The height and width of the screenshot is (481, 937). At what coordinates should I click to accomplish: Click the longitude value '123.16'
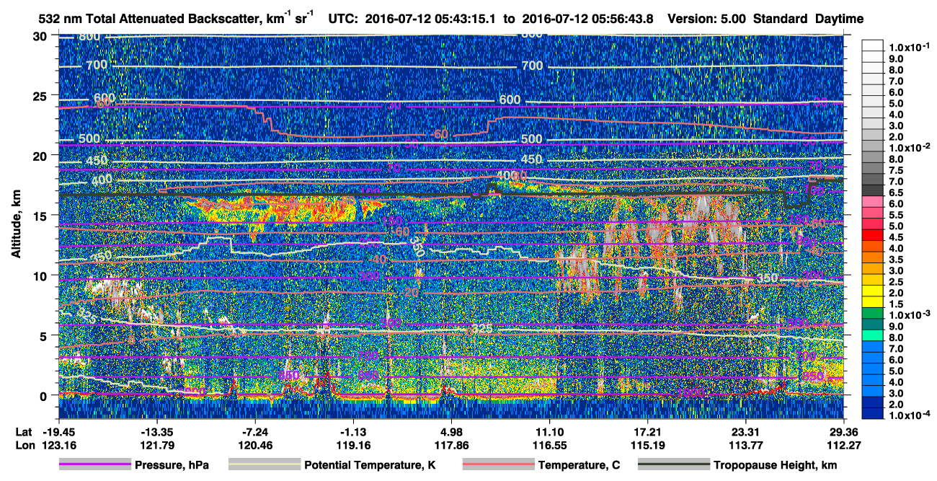click(x=58, y=445)
